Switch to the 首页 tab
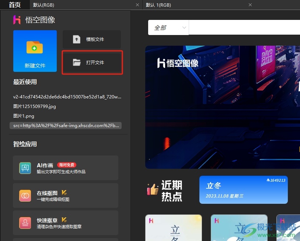The height and width of the screenshot is (241, 300). [15, 5]
